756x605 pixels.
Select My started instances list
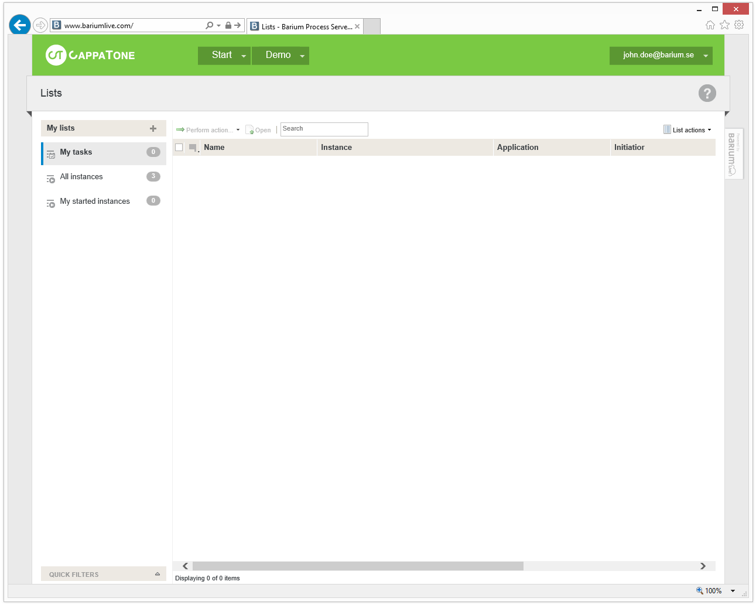click(95, 201)
